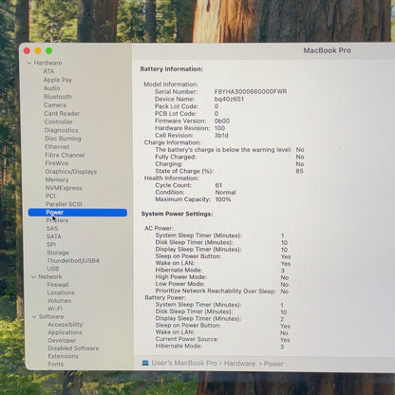
Task: Open the SPI entry
Action: click(x=51, y=245)
